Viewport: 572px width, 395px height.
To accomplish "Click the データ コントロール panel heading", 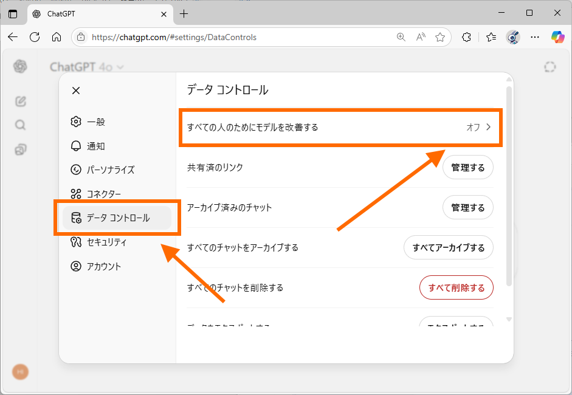I will pos(227,90).
